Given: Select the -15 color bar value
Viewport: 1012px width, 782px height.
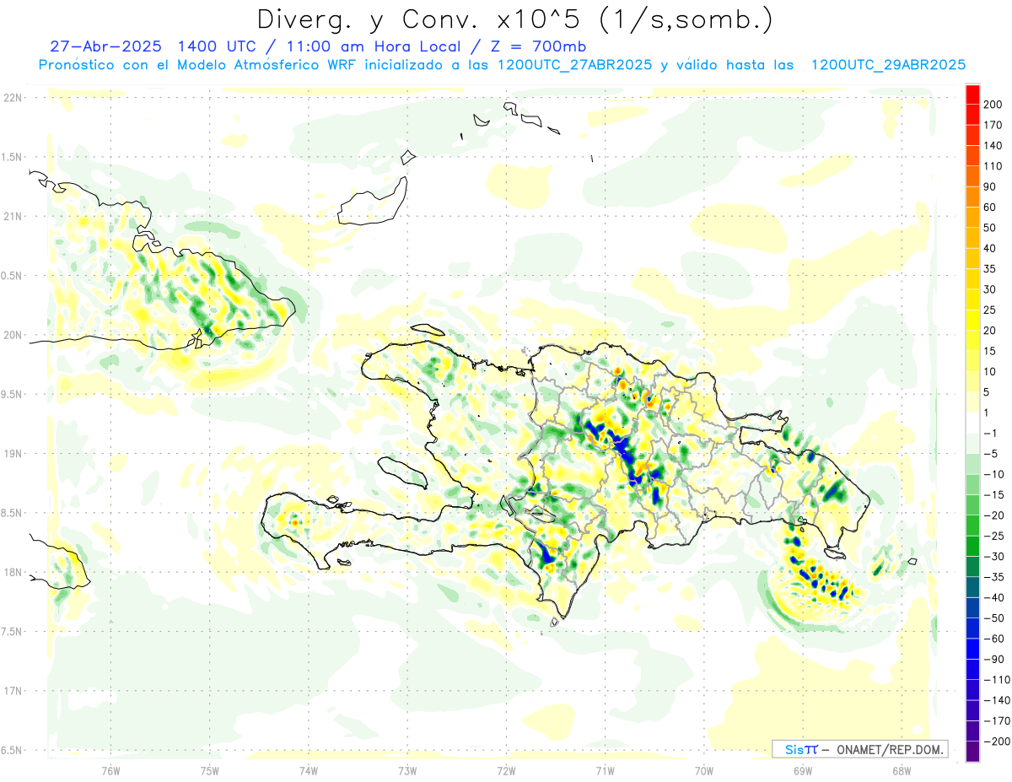Looking at the screenshot, I should 994,495.
